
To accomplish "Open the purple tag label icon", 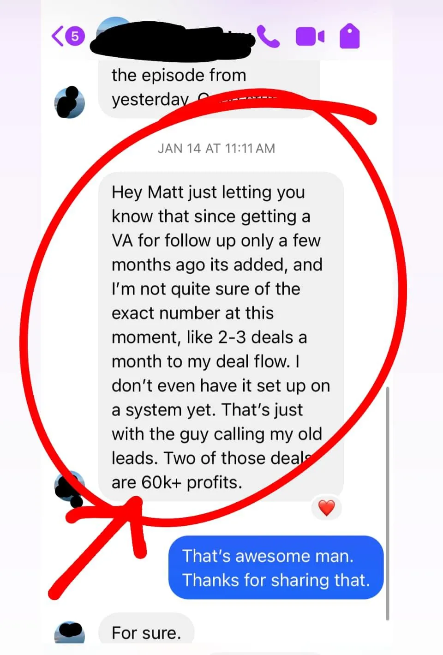I will pyautogui.click(x=349, y=36).
